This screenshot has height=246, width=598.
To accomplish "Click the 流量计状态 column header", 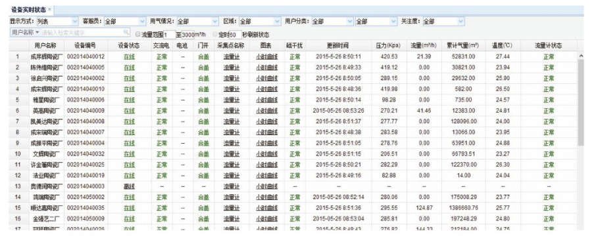I will (x=548, y=46).
